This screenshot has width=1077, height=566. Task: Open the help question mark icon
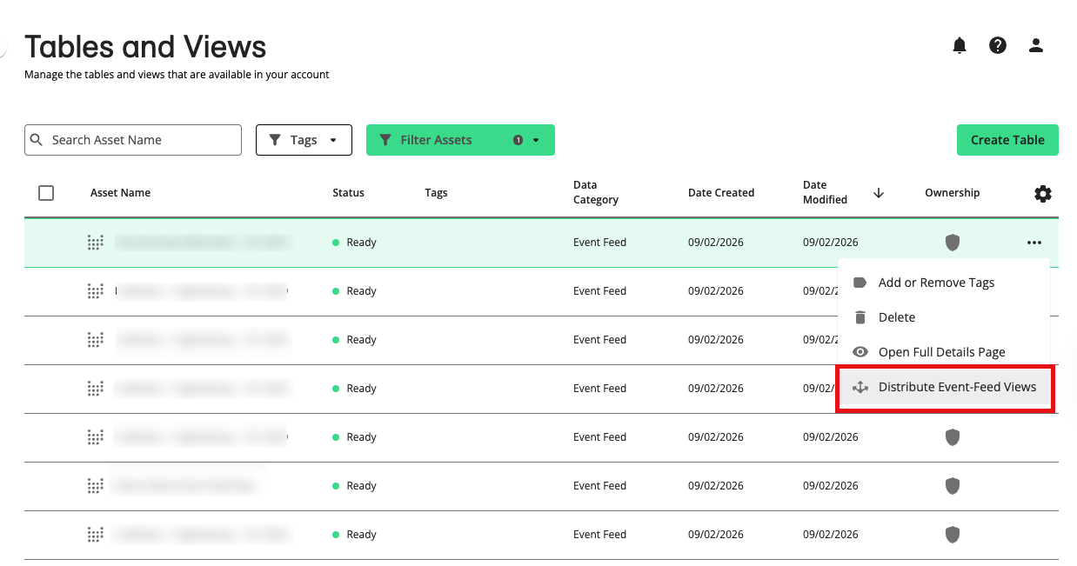click(x=998, y=46)
